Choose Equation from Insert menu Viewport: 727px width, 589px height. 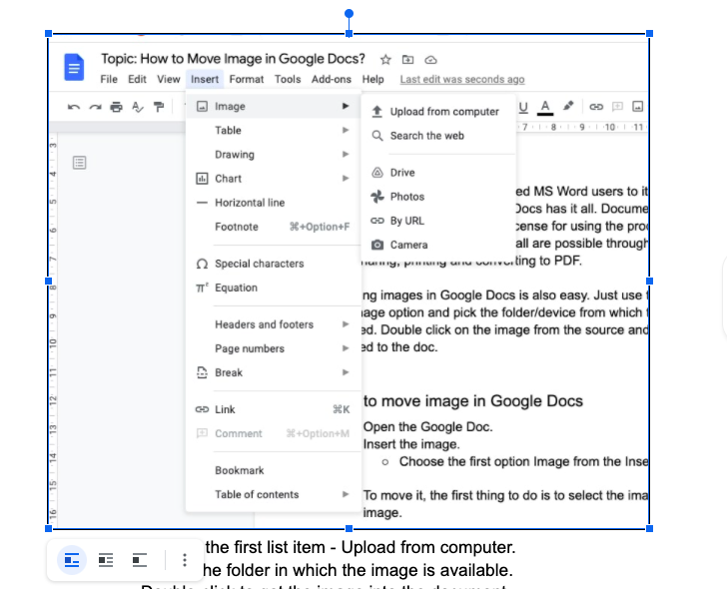click(x=273, y=288)
